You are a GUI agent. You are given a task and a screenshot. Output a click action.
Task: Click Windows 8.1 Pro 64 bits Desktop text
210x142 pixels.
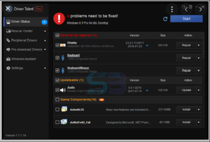87,23
